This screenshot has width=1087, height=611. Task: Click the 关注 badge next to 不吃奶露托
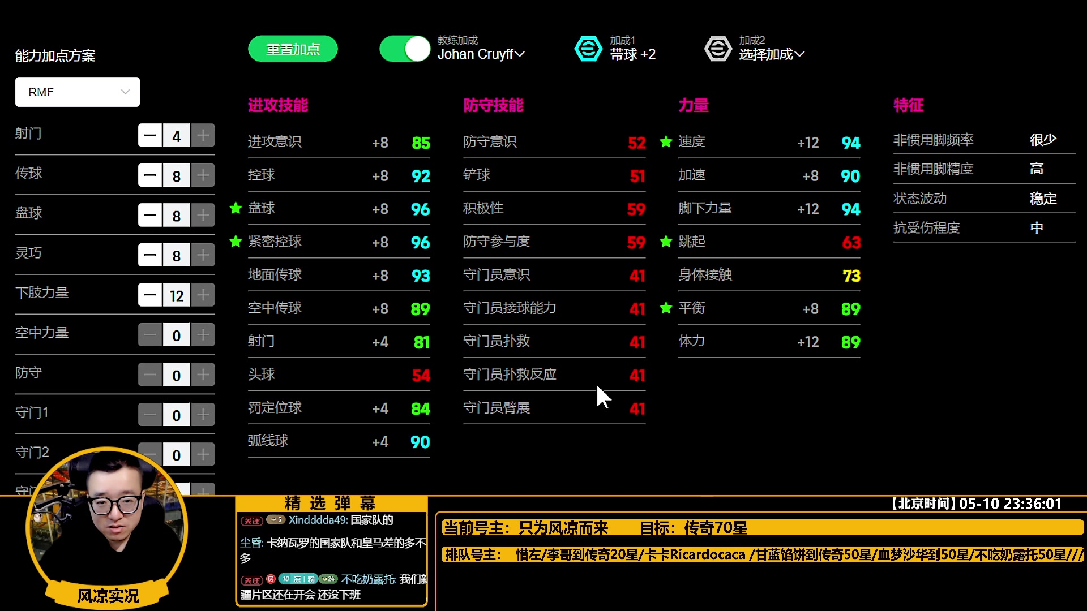pyautogui.click(x=251, y=580)
